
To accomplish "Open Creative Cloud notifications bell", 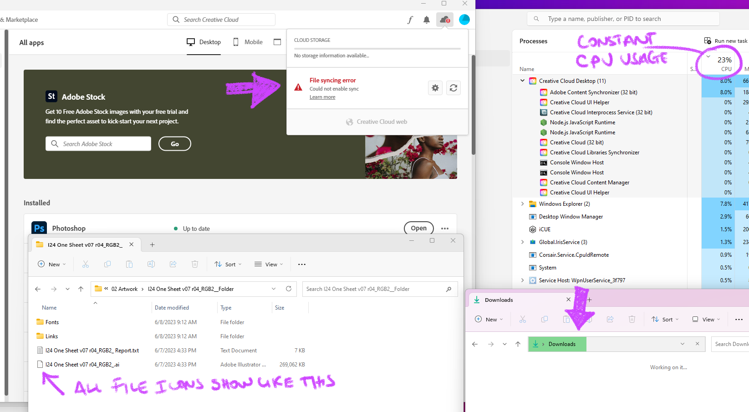I will [x=427, y=20].
